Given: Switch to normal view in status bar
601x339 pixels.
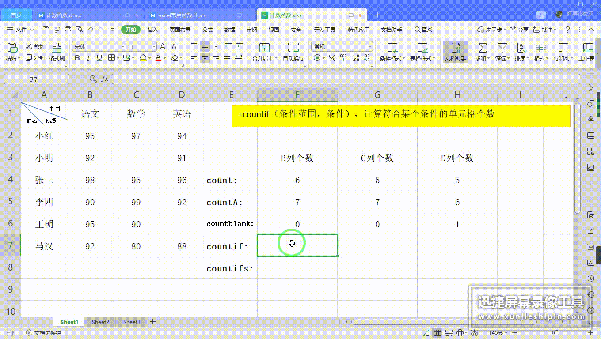Looking at the screenshot, I should coord(437,333).
